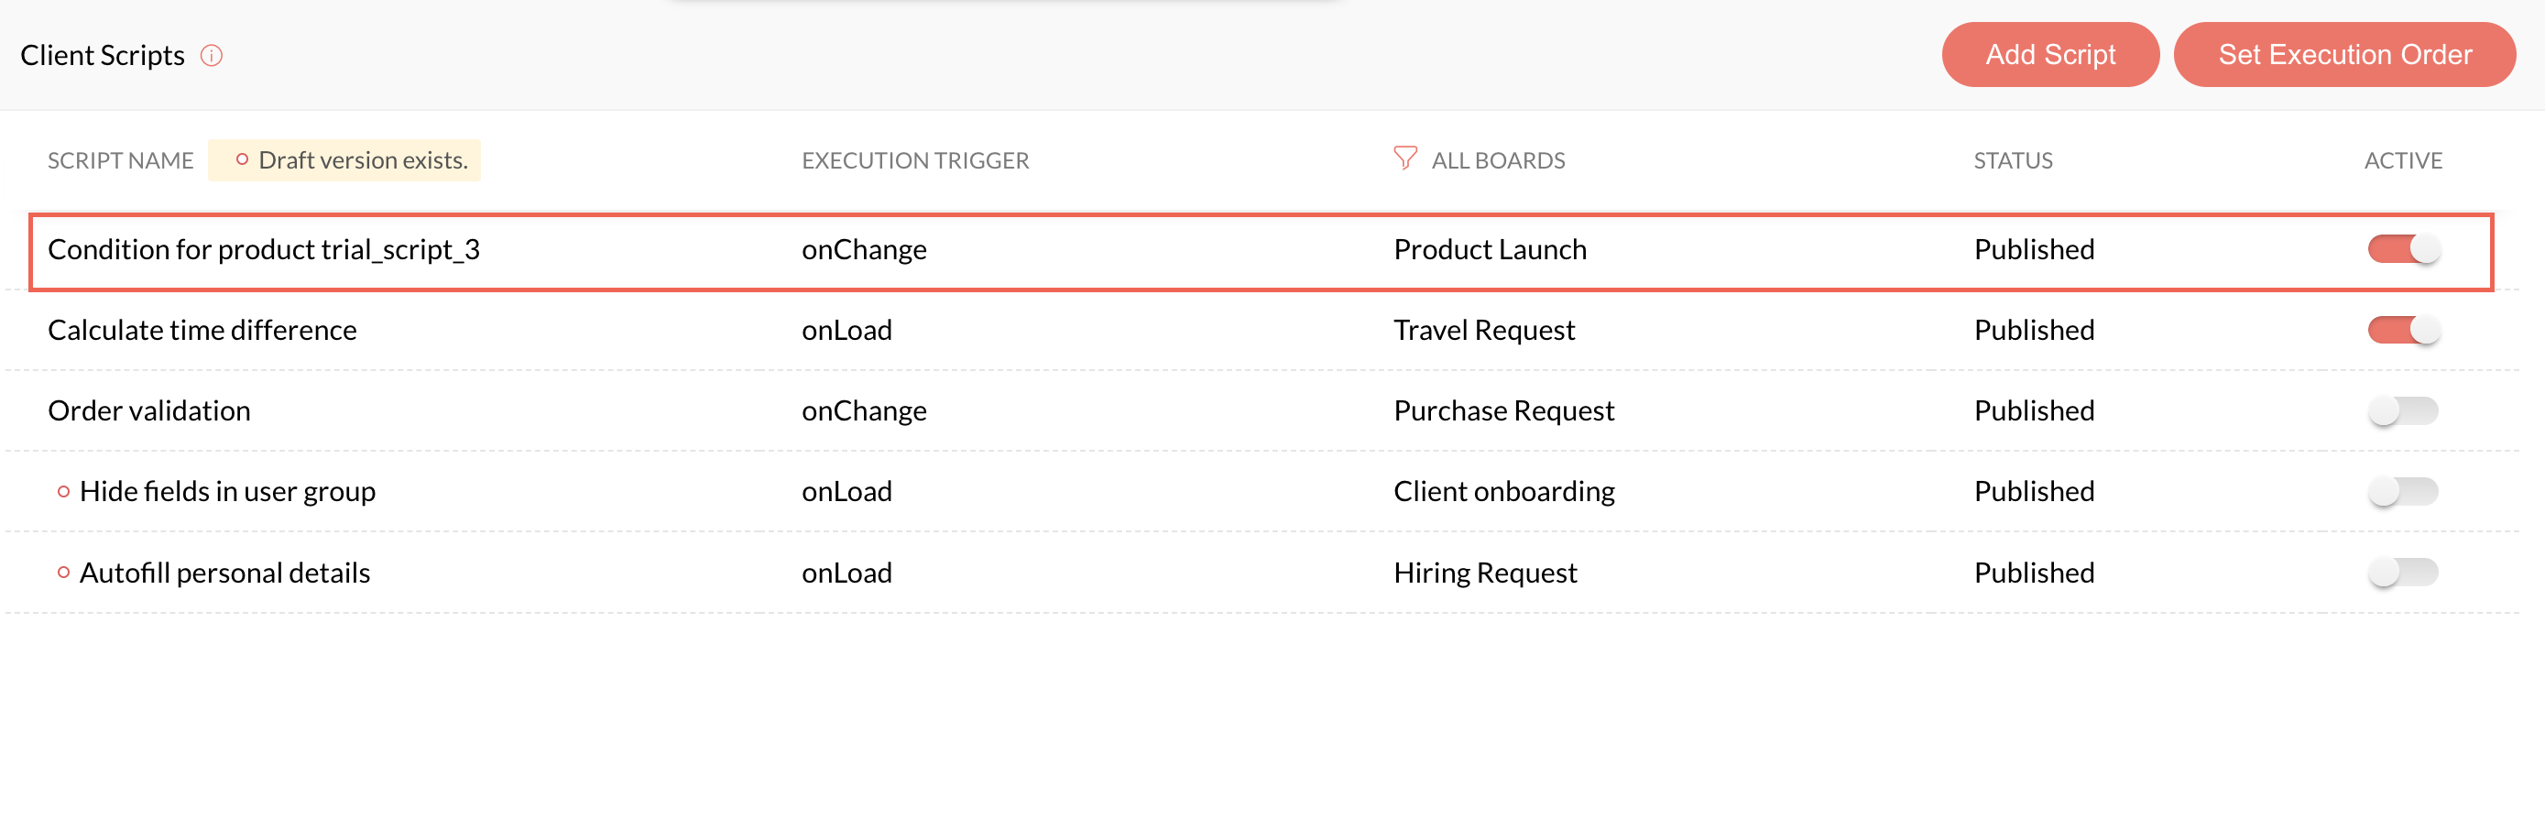Click the Add Script button
This screenshot has width=2545, height=830.
pos(2050,54)
